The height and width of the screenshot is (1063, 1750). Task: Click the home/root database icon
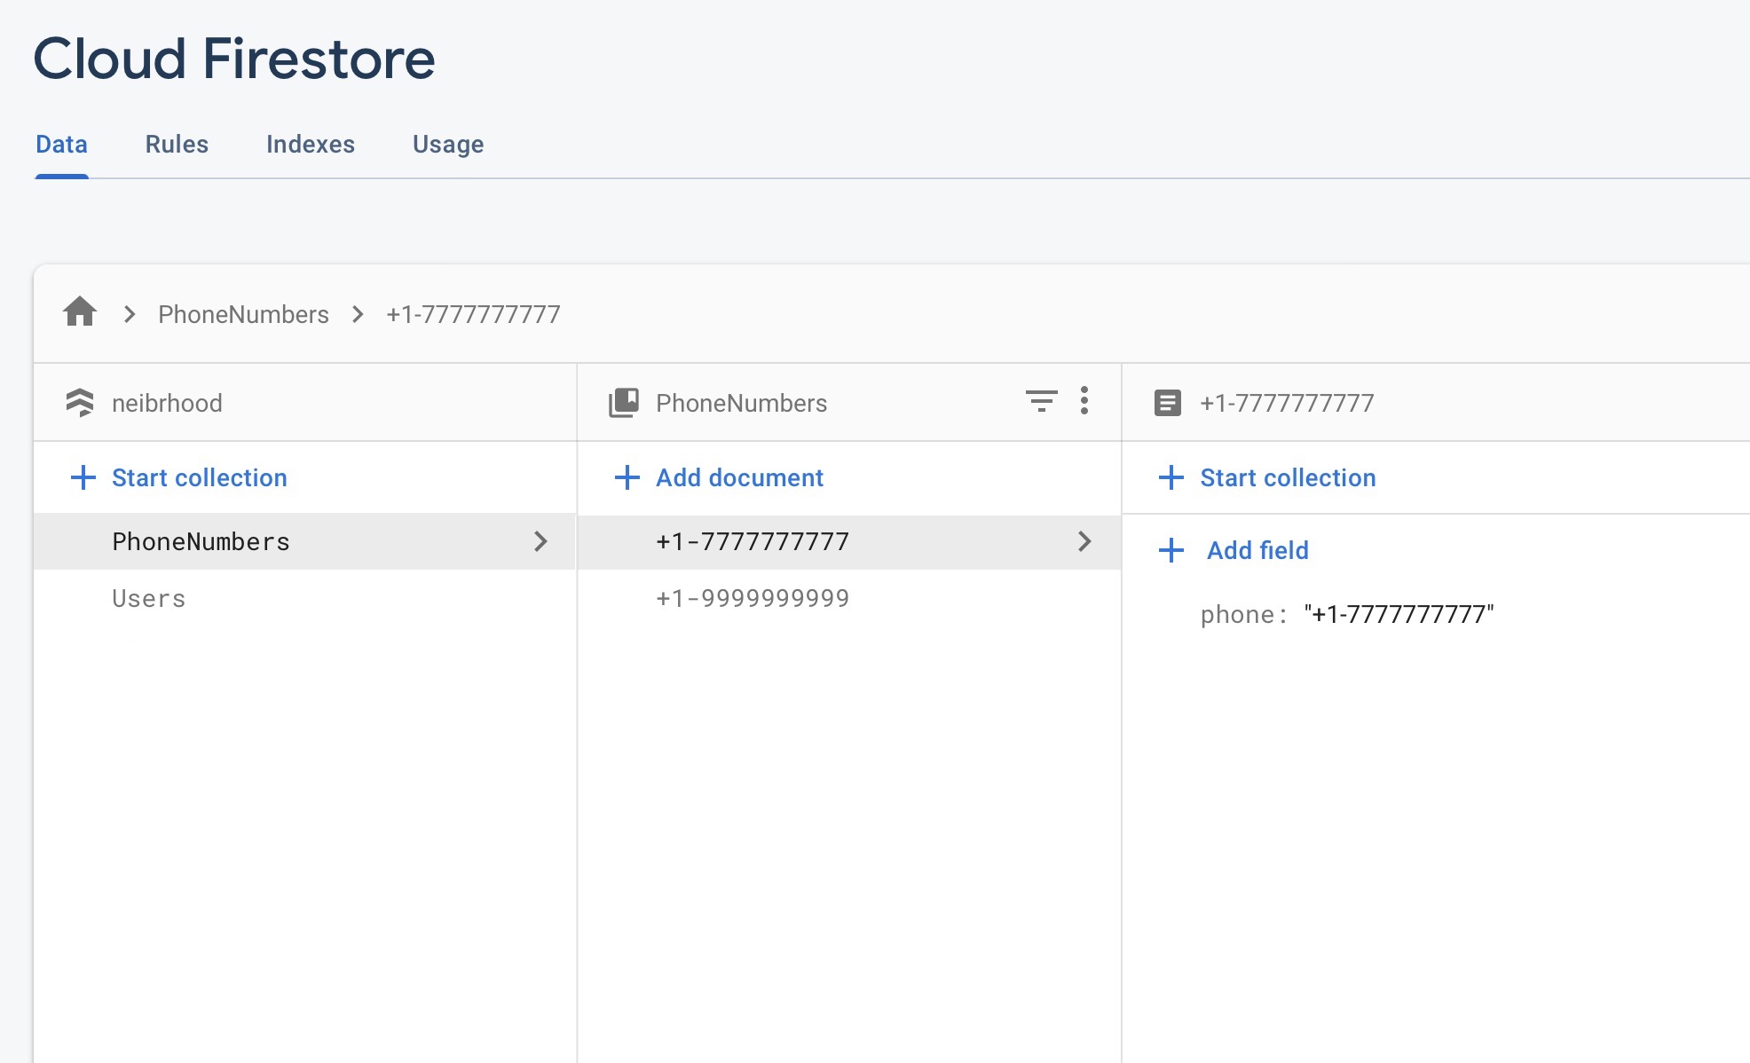(82, 313)
